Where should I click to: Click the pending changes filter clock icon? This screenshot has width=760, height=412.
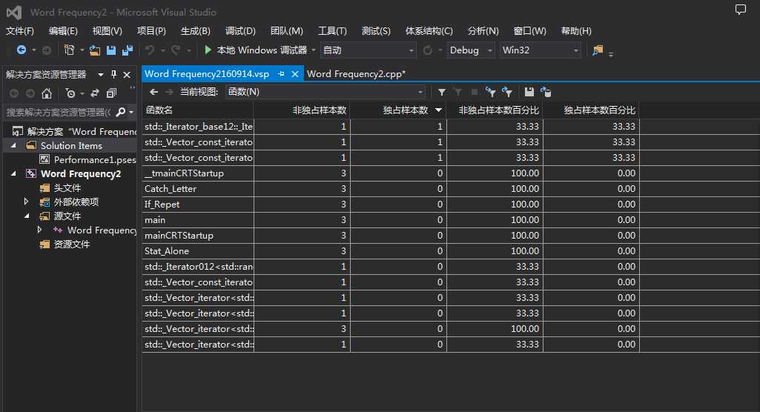point(70,93)
